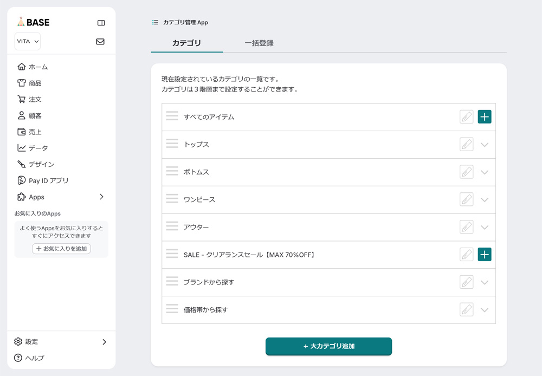Screen dimensions: 542x376
Task: Click the 大カテゴリ追加 button
Action: click(x=328, y=346)
